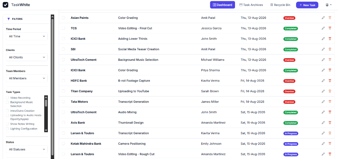The width and height of the screenshot is (338, 159).
Task: Tick the TCS row checkbox
Action: pyautogui.click(x=63, y=28)
